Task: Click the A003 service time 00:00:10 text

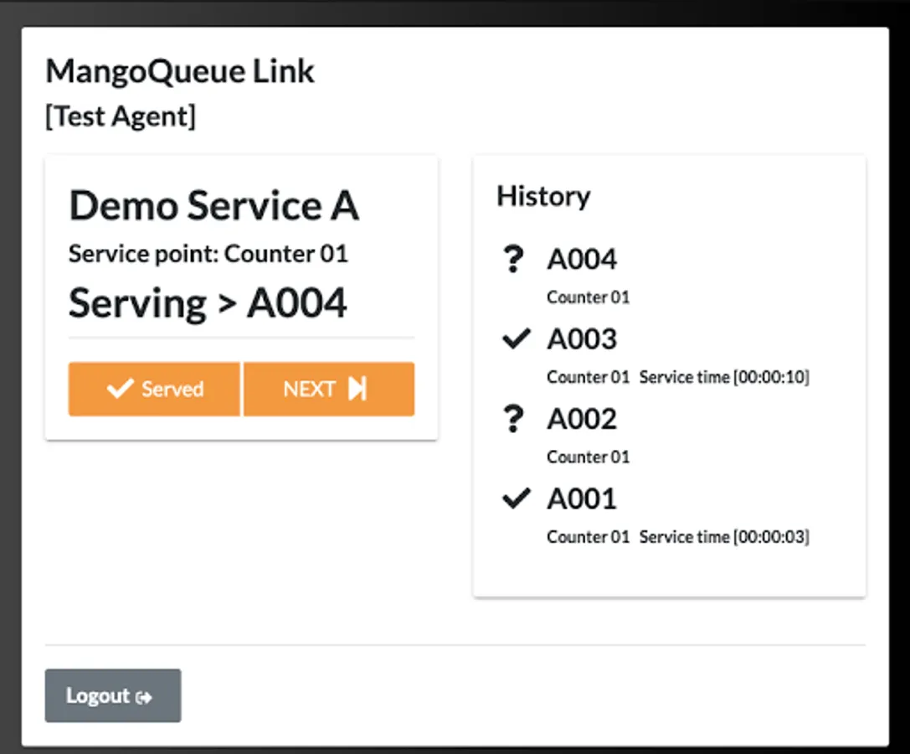Action: 724,378
